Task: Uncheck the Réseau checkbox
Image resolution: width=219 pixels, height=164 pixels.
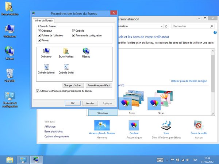Action: coord(39,40)
